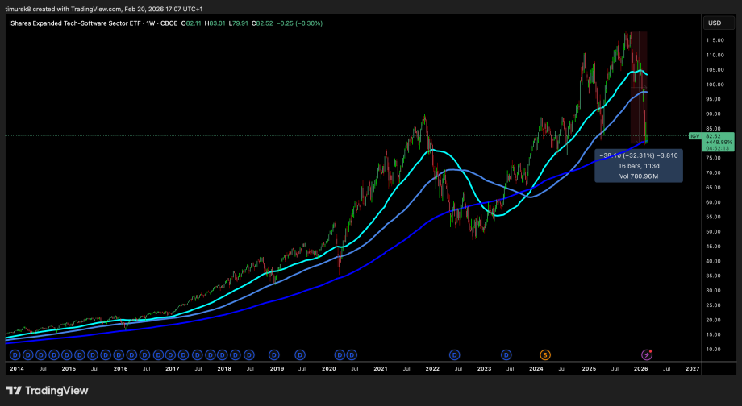Click the 2020 label on the time axis
Viewport: 742px width, 406px height.
point(327,368)
